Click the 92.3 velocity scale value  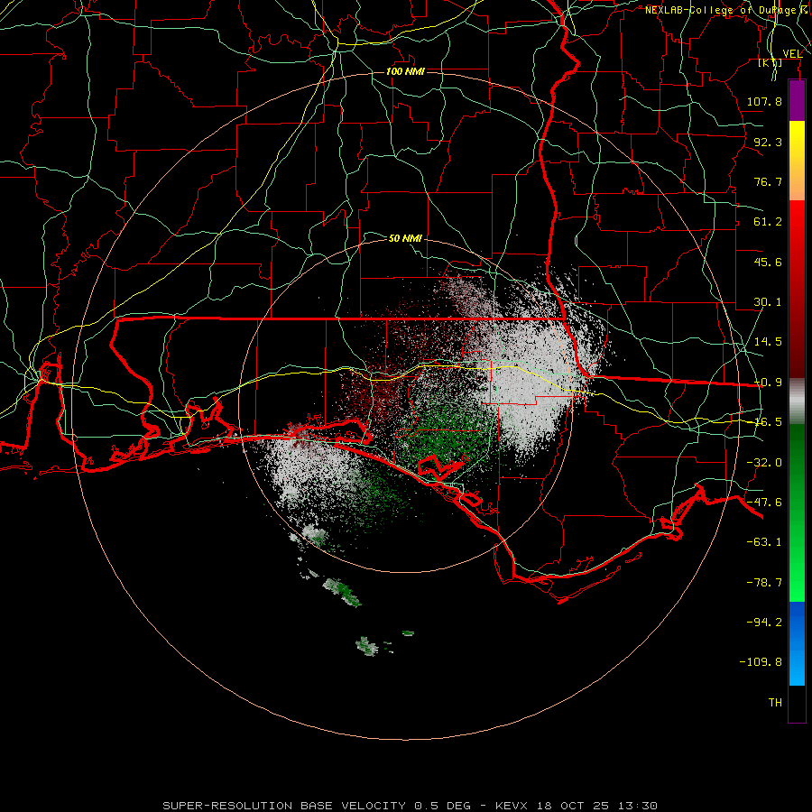(768, 142)
